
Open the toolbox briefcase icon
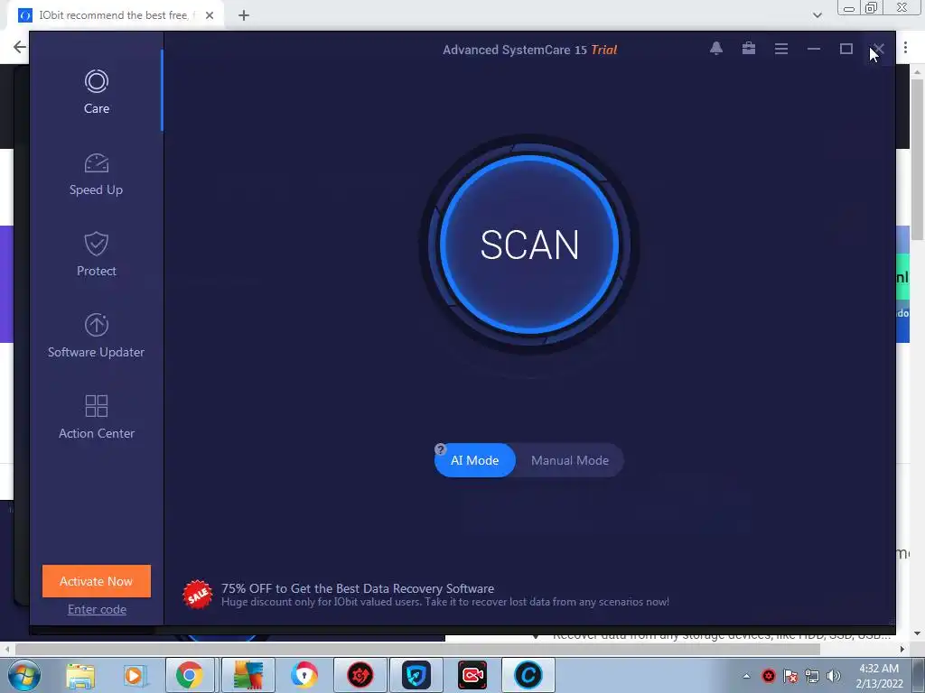click(749, 49)
